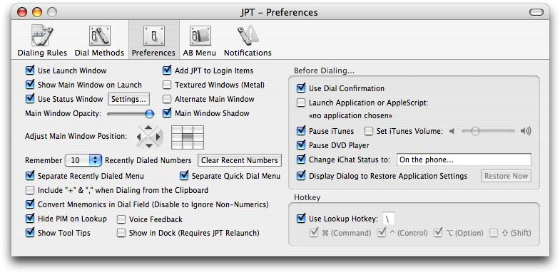Toggle Display Dialog to Restore Application Settings
This screenshot has width=560, height=272.
(301, 175)
